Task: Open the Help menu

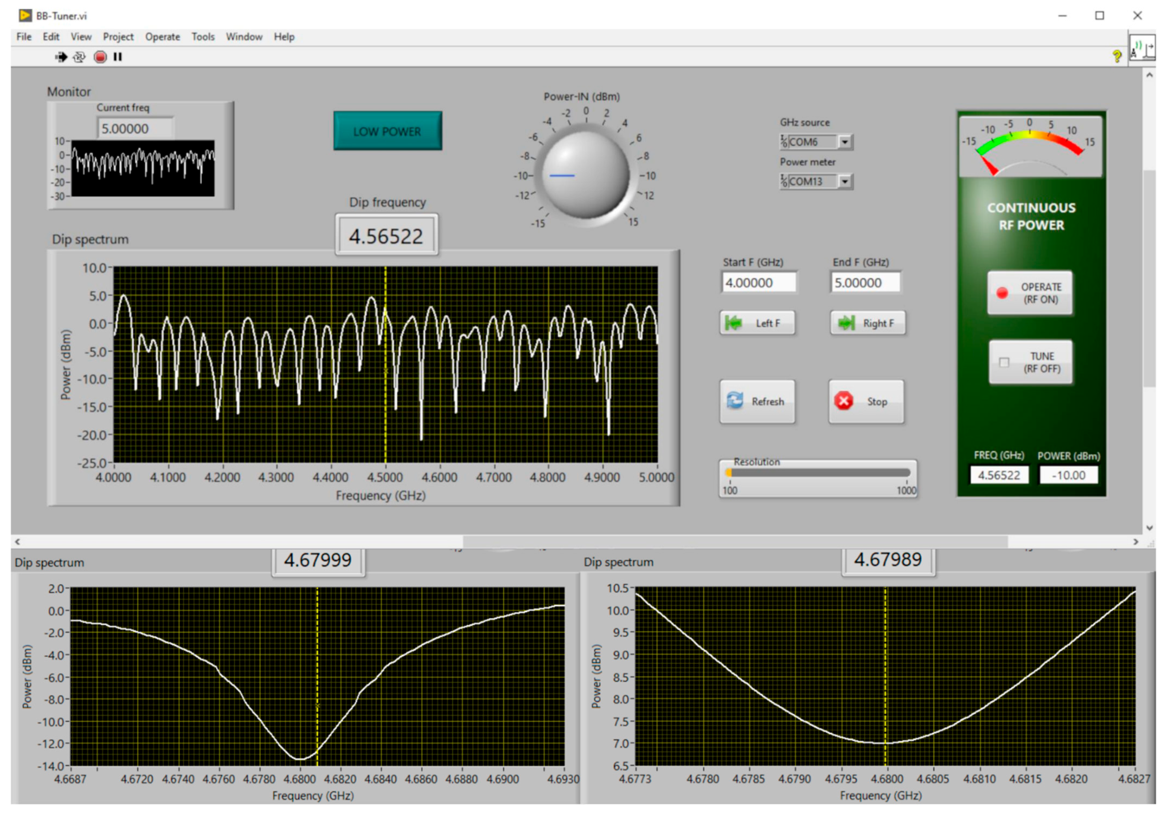Action: pos(284,37)
